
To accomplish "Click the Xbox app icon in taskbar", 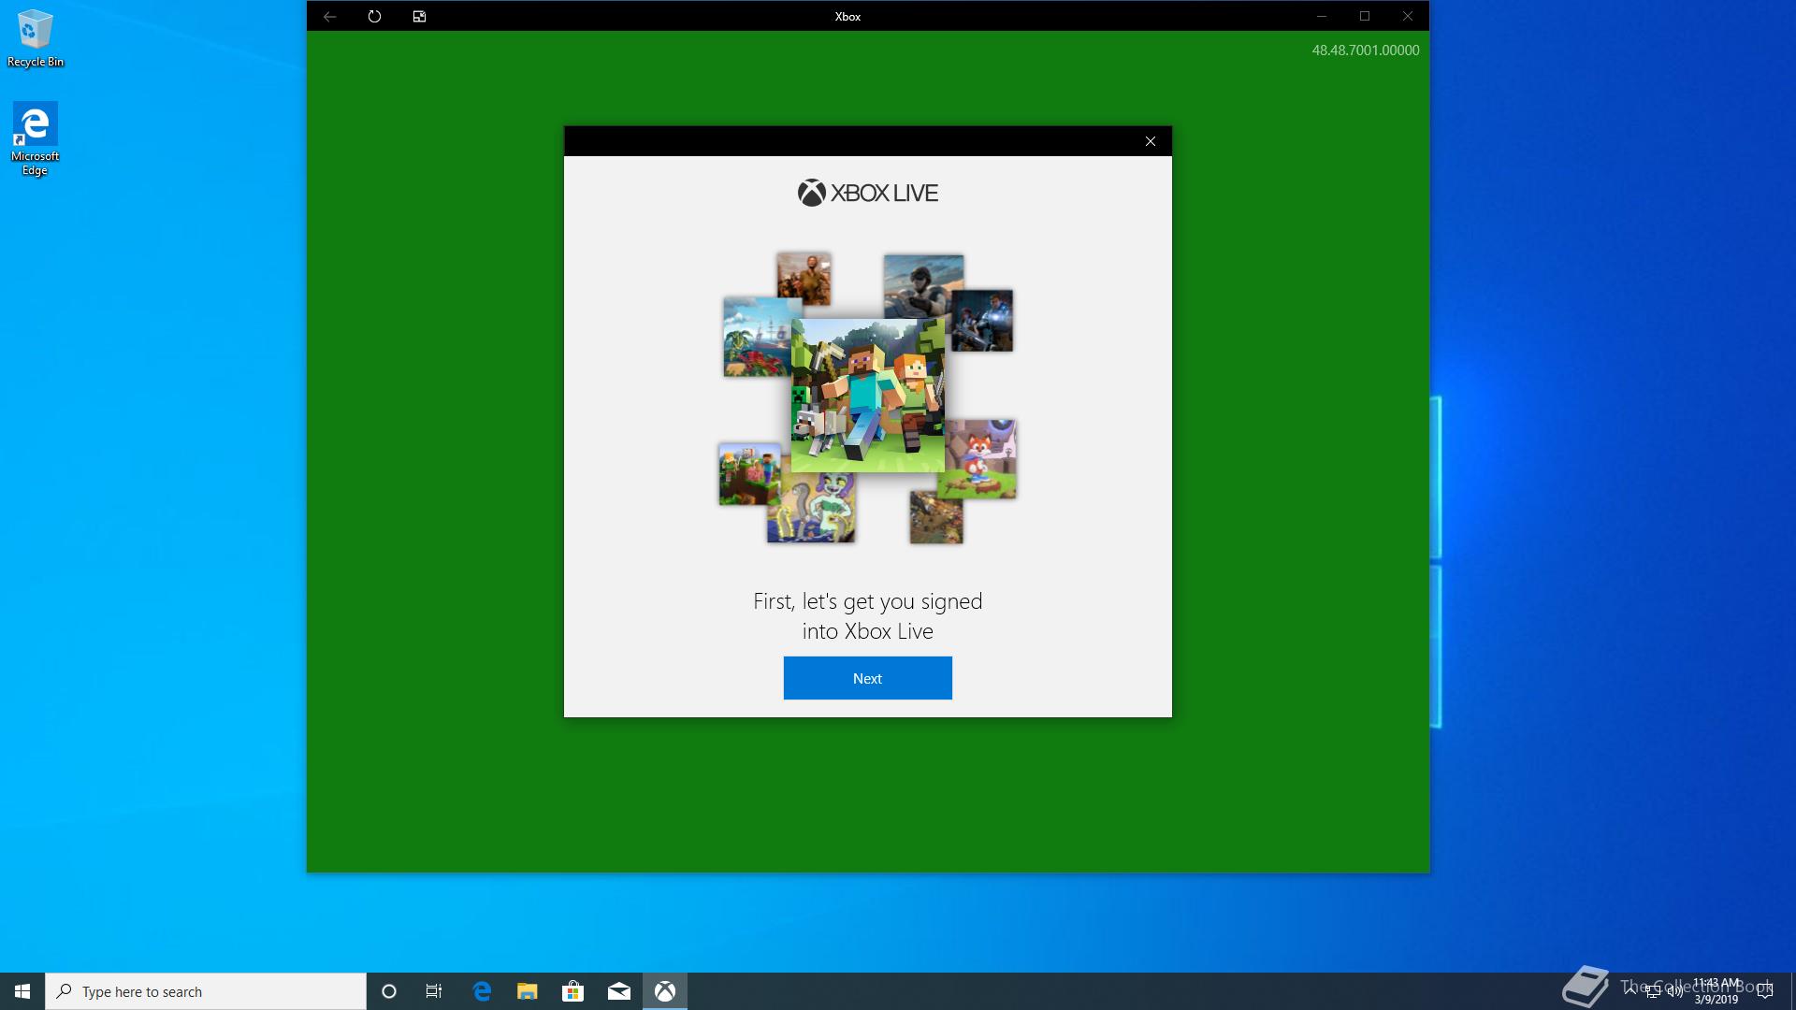I will coord(665,991).
